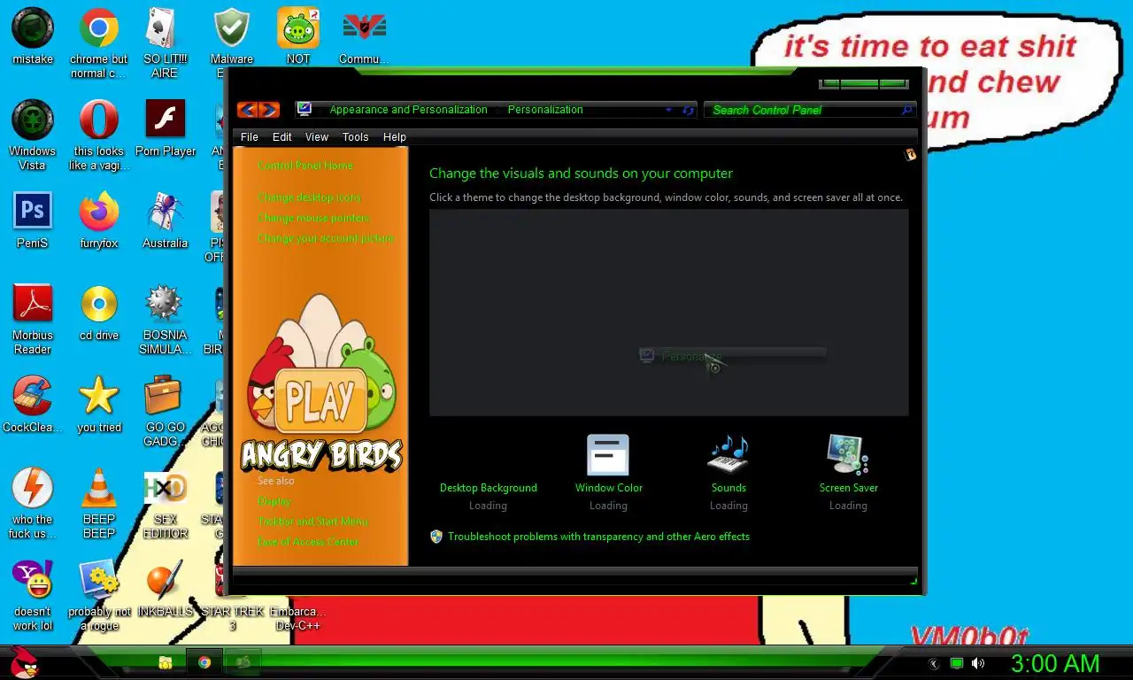
Task: Refresh the Control Panel address bar
Action: coord(689,111)
